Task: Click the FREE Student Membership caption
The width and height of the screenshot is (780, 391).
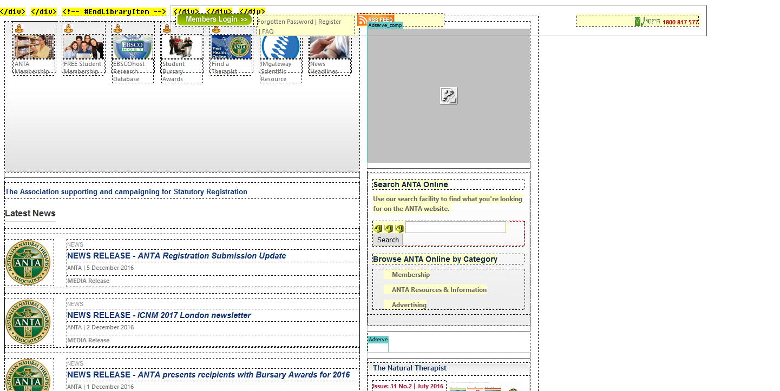Action: 83,68
